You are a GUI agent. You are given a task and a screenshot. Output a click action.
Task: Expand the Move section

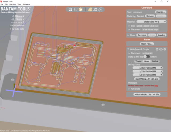(x=128, y=35)
